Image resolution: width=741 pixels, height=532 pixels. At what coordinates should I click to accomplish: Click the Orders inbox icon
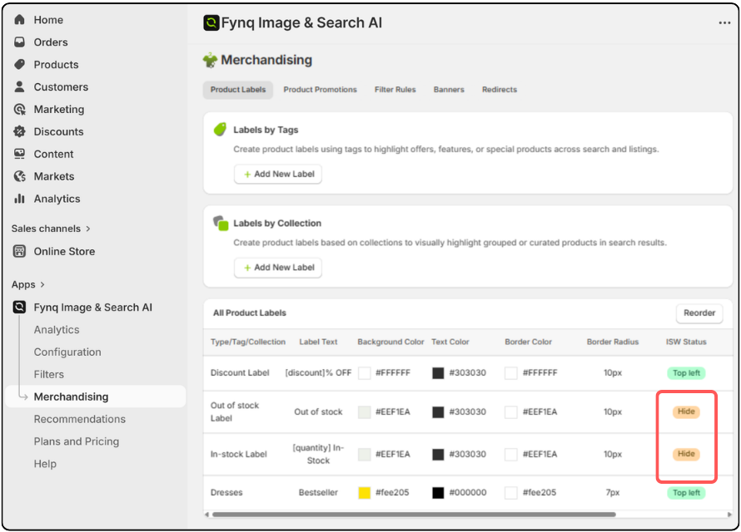tap(19, 42)
